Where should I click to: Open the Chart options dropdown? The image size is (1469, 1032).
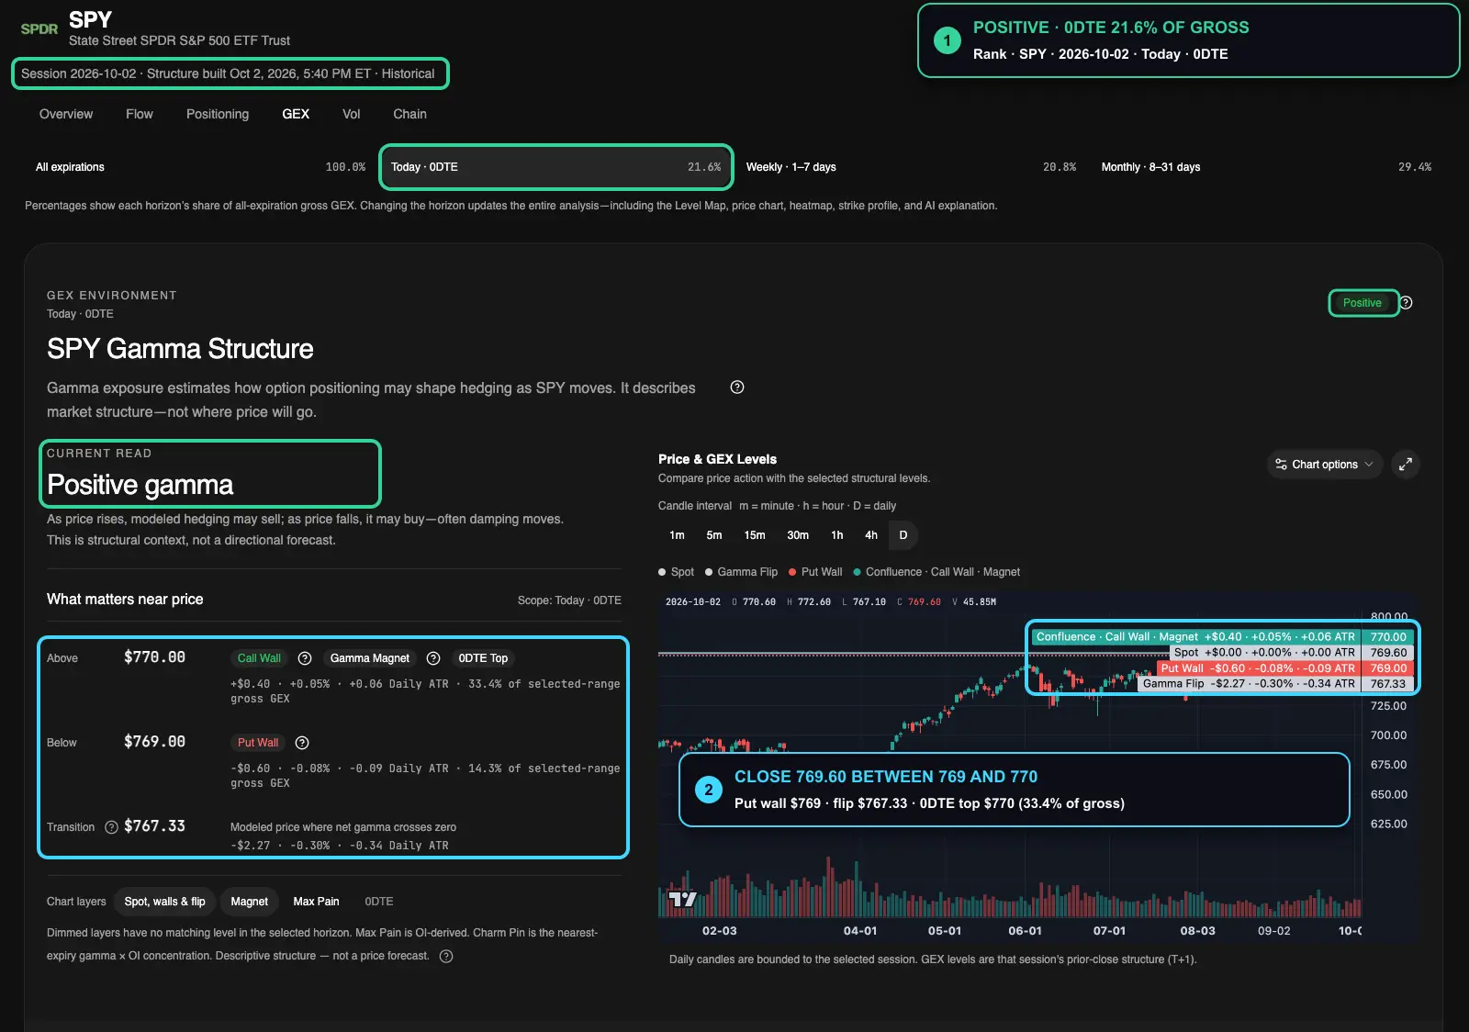(1325, 465)
